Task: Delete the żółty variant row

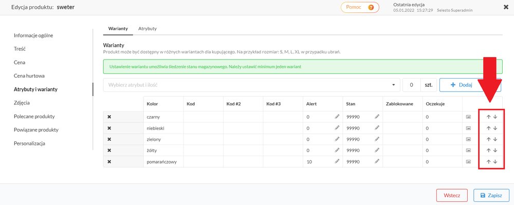Action: tap(109, 151)
